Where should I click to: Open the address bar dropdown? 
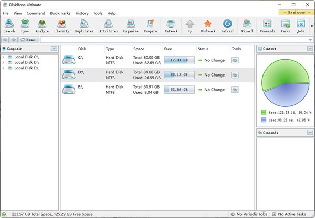(x=310, y=40)
